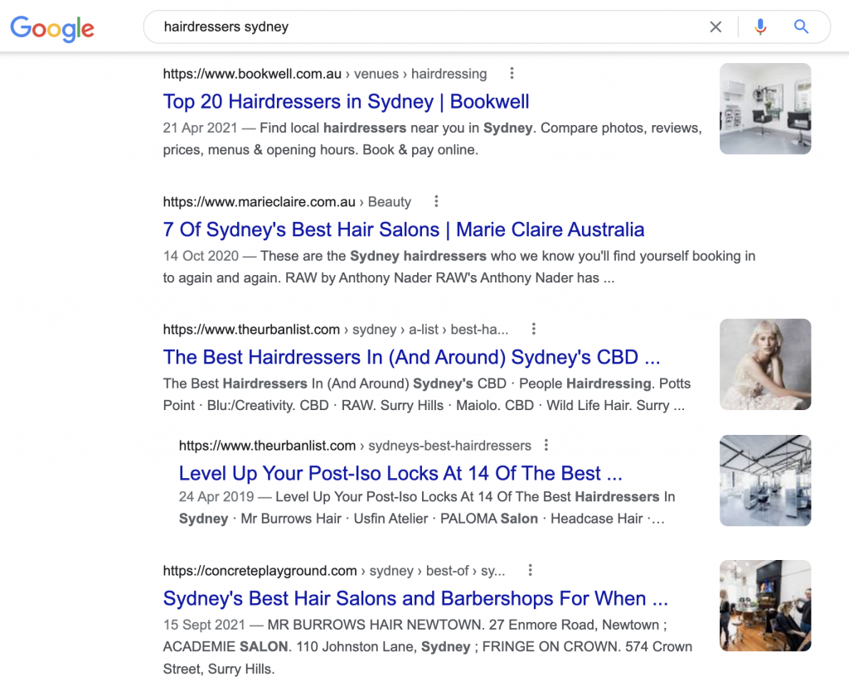The image size is (849, 700).
Task: Click the salon thumbnail beside Concrete Playground result
Action: pos(765,606)
